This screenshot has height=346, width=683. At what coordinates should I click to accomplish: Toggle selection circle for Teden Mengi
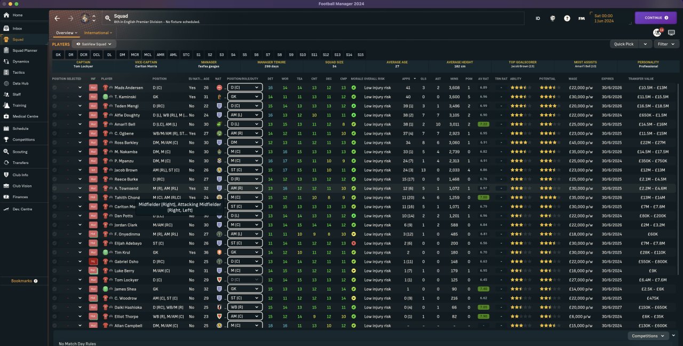pyautogui.click(x=54, y=106)
